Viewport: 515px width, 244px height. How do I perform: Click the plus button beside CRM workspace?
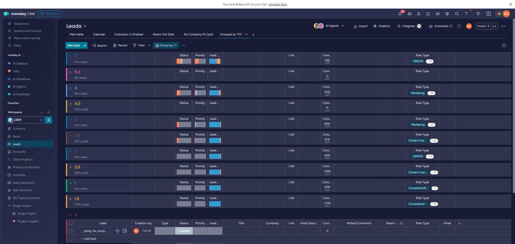(49, 120)
